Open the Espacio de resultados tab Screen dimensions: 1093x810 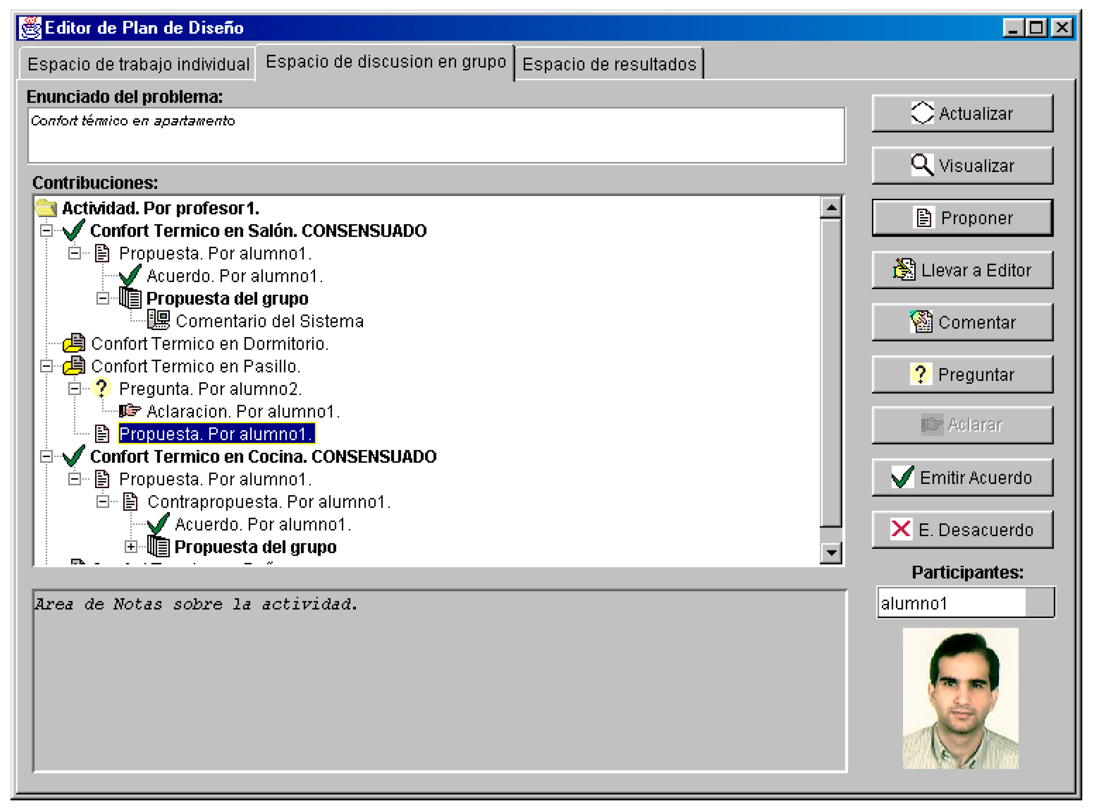(x=609, y=64)
